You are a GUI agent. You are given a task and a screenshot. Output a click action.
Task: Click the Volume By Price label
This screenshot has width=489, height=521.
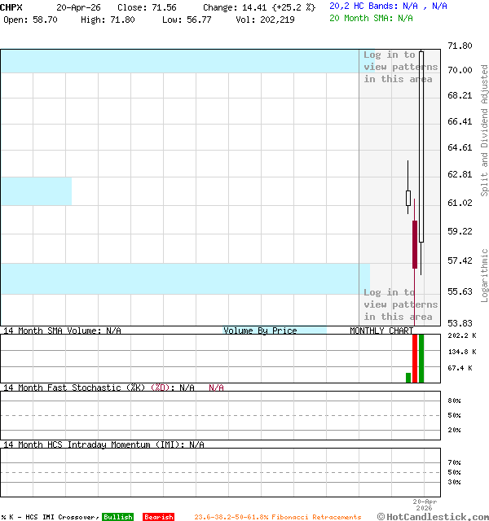pos(261,331)
